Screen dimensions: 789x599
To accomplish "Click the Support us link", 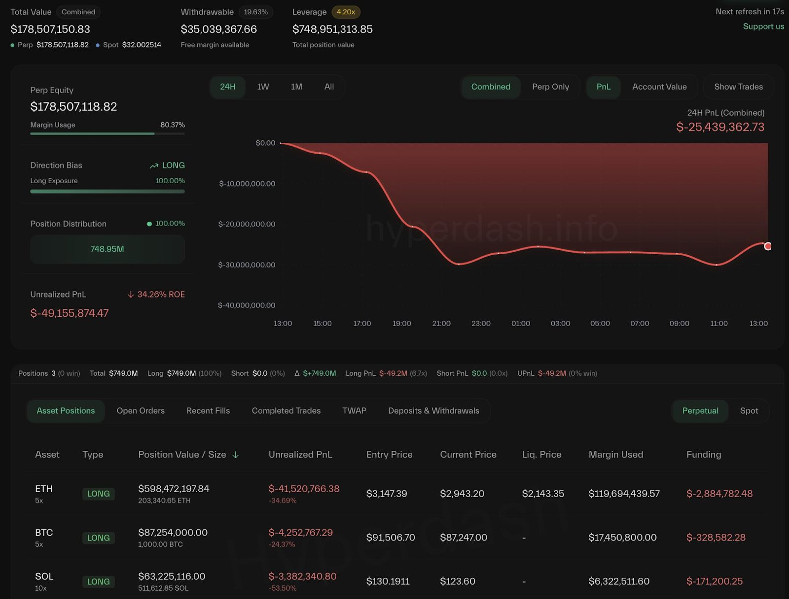I will [763, 27].
